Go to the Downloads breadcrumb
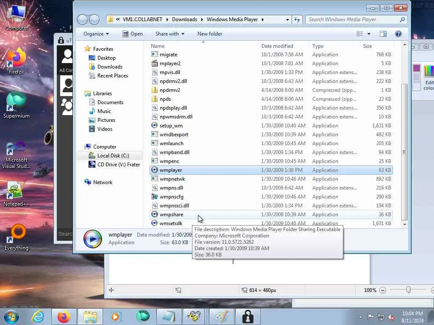This screenshot has width=434, height=325. (x=184, y=19)
